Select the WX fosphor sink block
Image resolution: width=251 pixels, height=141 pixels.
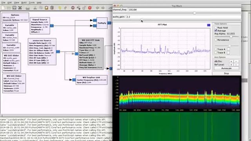pyautogui.click(x=91, y=80)
